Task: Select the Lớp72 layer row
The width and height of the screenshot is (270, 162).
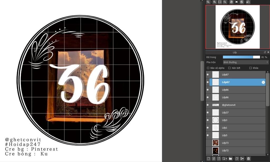Action: [x=236, y=150]
